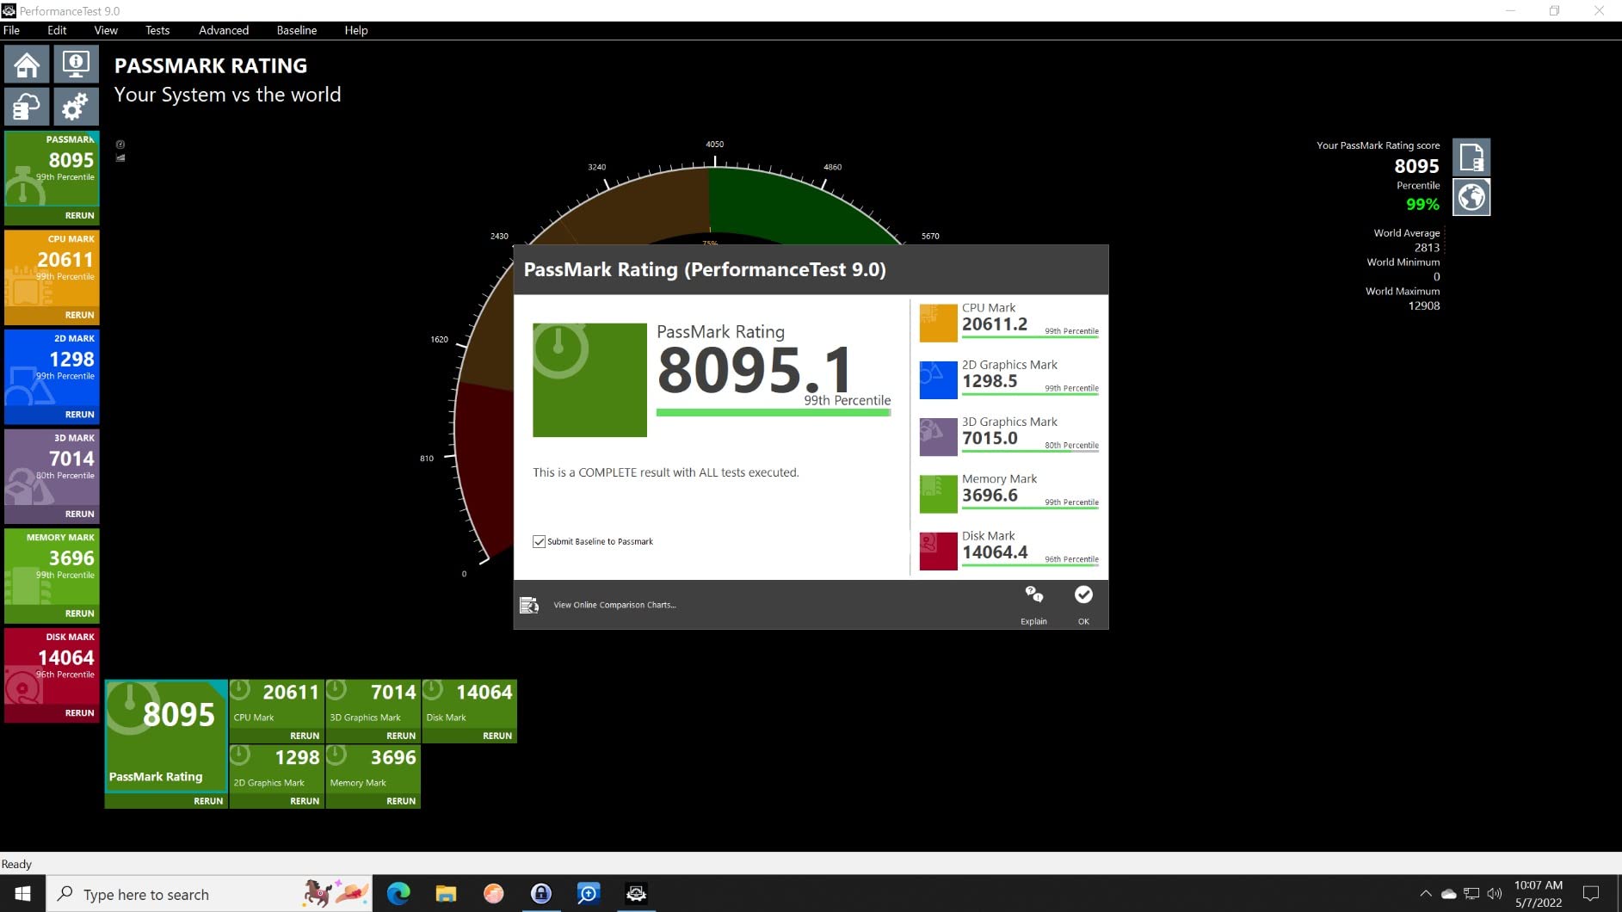Click the Explain icon in the dialog

click(1033, 604)
